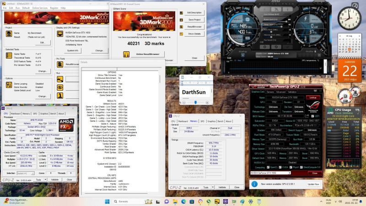
Task: Click the System Info button in 3DMark
Action: pyautogui.click(x=73, y=50)
